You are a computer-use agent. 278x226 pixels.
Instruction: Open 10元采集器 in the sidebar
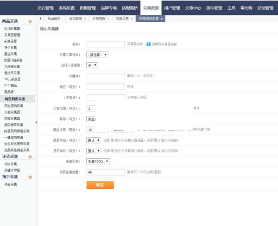point(13,79)
